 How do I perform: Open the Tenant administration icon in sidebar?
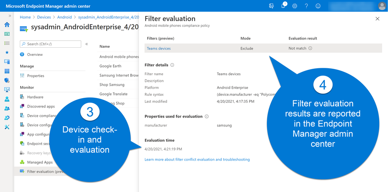[x=7, y=118]
